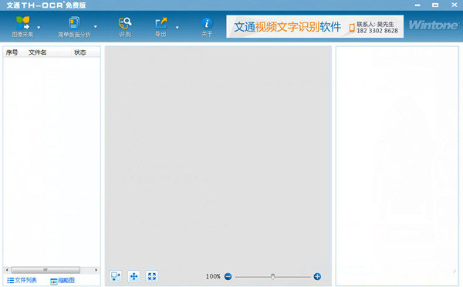Select the region selection tool icon
This screenshot has height=287, width=463.
point(116,276)
